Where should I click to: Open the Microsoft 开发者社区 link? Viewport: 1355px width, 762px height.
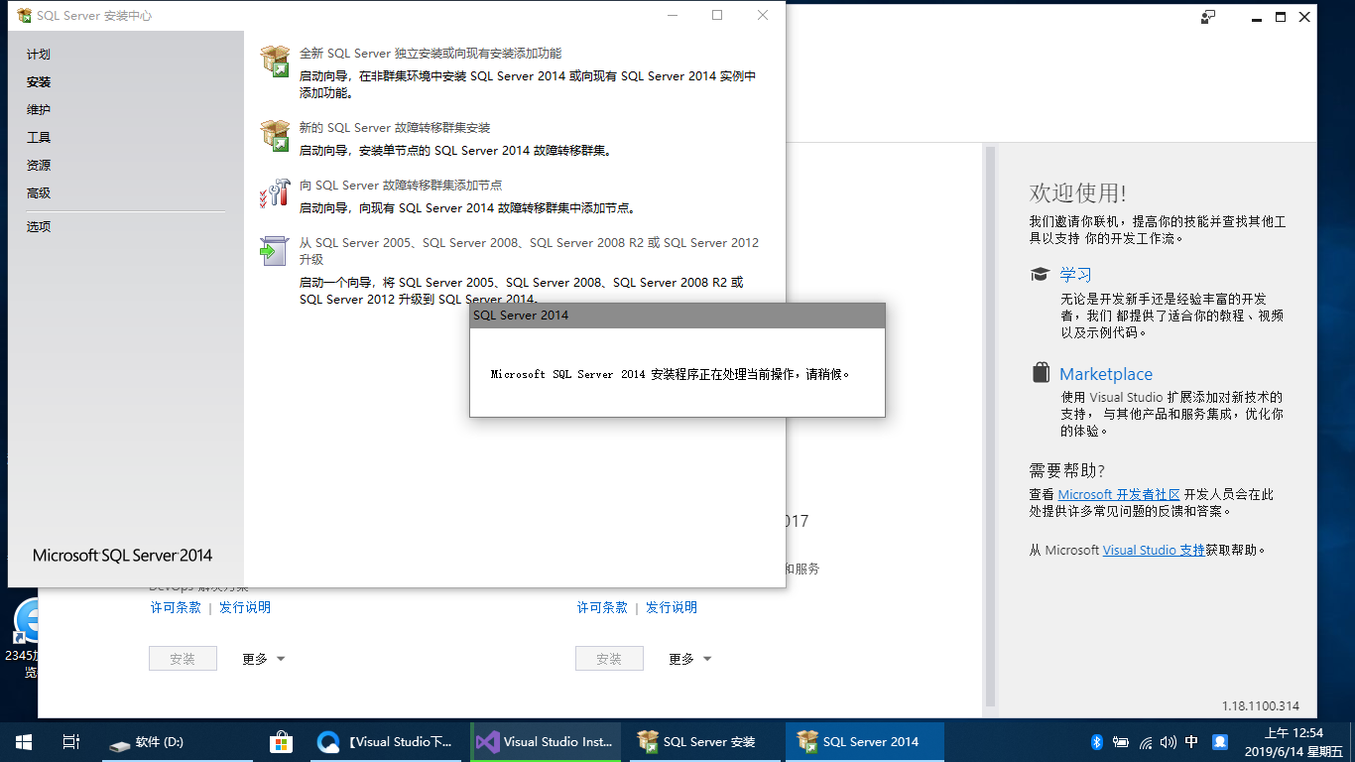(x=1119, y=494)
